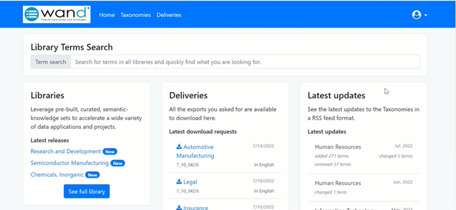Click the Automotive Manufacturing download icon
The image size is (456, 210).
[x=179, y=147]
